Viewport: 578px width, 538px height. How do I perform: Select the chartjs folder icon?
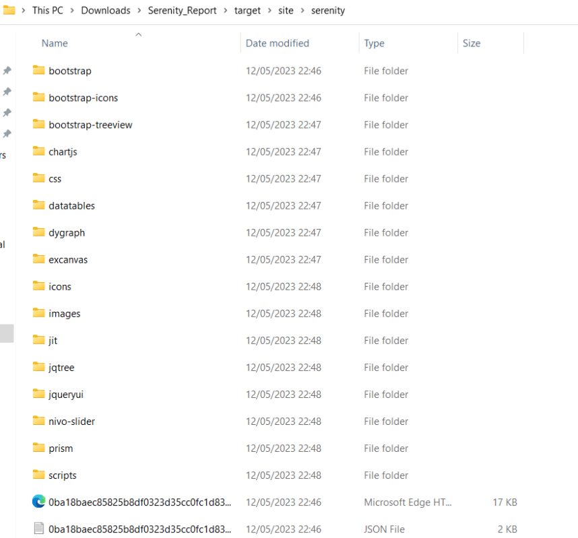coord(38,152)
